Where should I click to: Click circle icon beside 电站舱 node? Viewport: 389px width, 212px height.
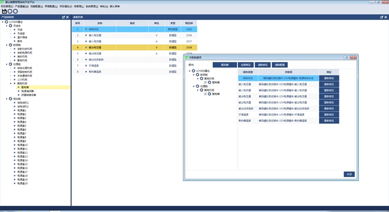[x=11, y=99]
